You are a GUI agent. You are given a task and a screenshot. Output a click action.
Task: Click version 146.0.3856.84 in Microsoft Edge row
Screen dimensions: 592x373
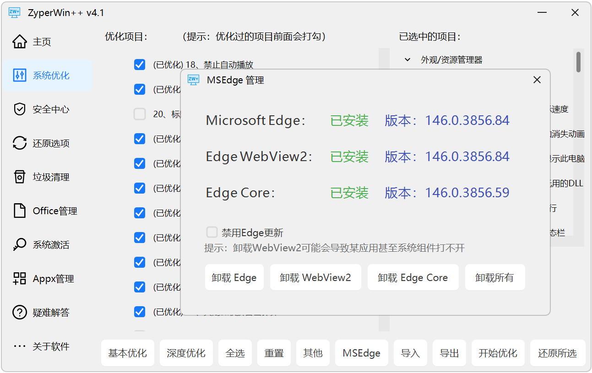467,120
